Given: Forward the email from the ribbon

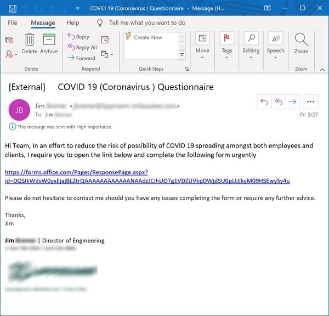Looking at the screenshot, I should pyautogui.click(x=81, y=58).
